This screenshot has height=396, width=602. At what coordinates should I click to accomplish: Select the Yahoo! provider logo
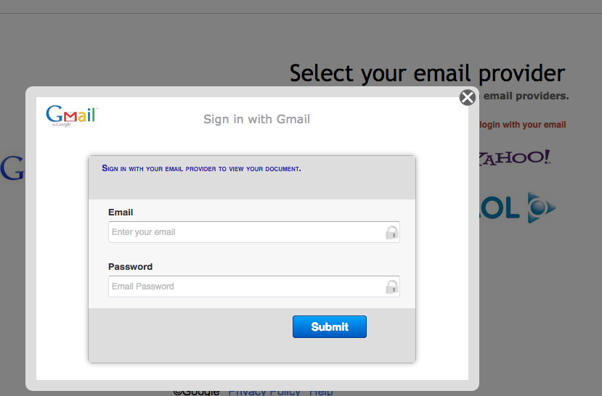click(516, 157)
